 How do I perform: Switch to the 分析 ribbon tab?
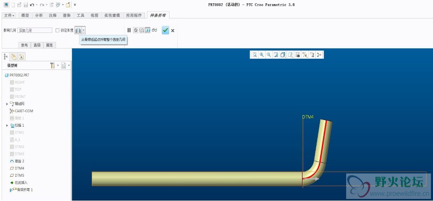[39, 16]
